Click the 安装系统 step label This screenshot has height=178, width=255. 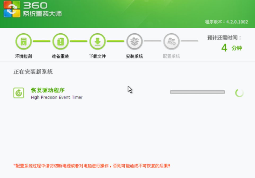[x=134, y=56]
